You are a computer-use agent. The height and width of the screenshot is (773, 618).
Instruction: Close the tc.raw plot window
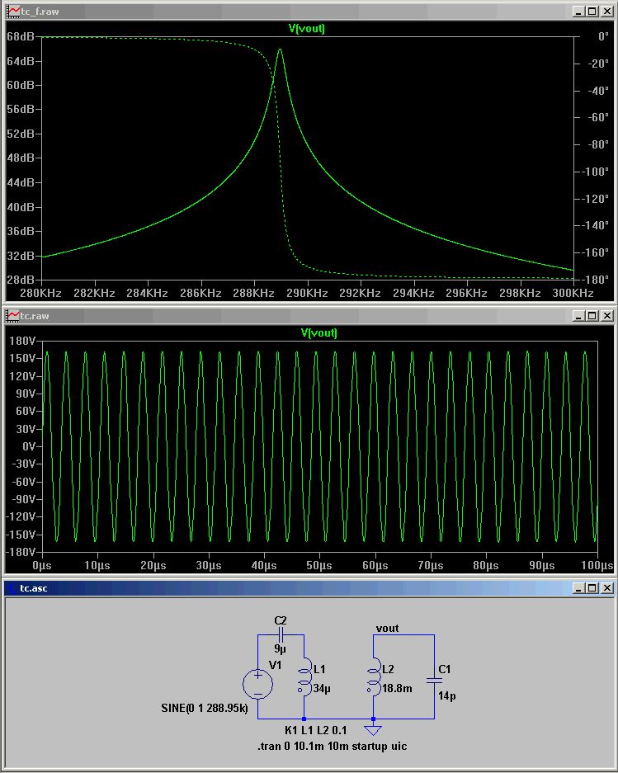pyautogui.click(x=607, y=315)
